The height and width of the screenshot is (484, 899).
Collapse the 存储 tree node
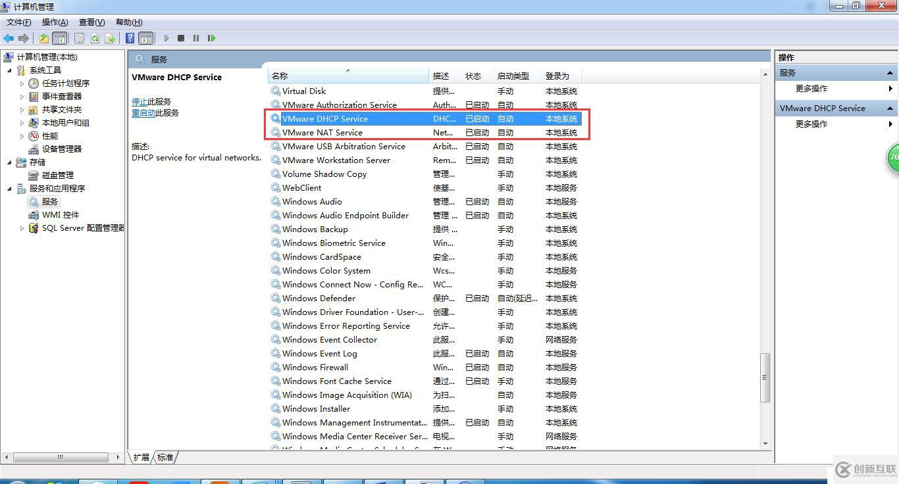(x=9, y=162)
